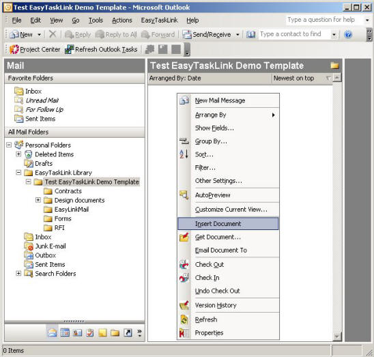Screen dimensions: 374x357
Task: Expand the Design documents folder
Action: pos(38,200)
